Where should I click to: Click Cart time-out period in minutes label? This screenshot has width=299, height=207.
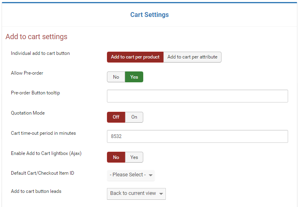[43, 133]
